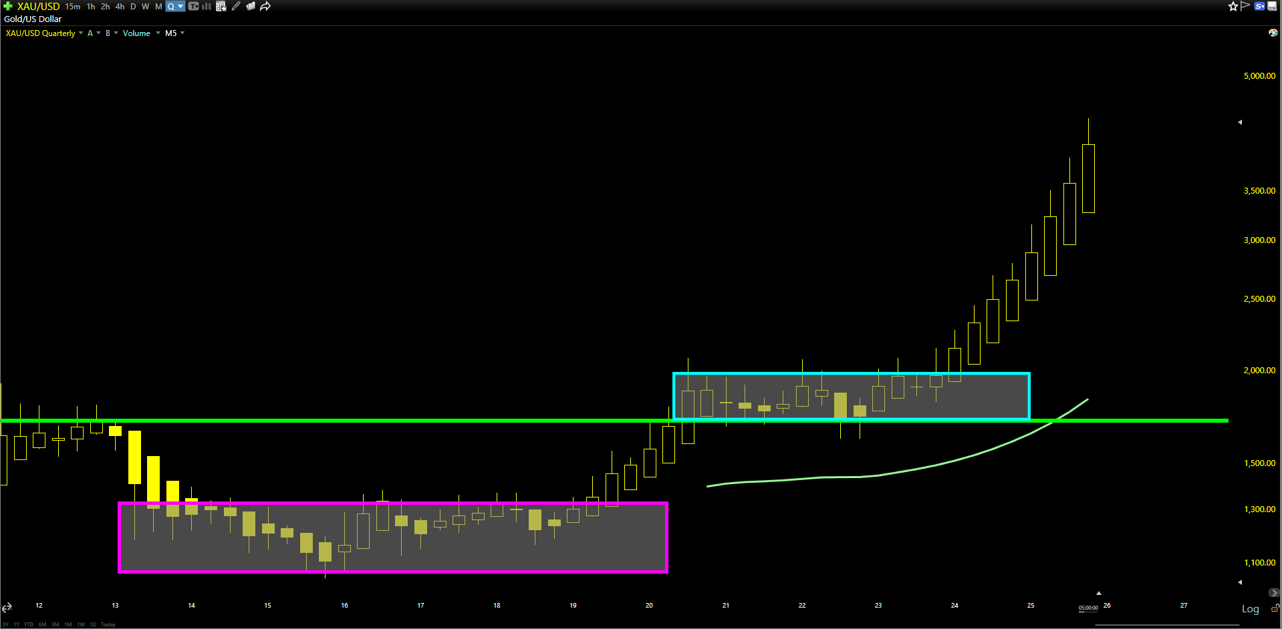Click the up arrow above the time axis
This screenshot has height=629, width=1282.
click(x=1098, y=593)
